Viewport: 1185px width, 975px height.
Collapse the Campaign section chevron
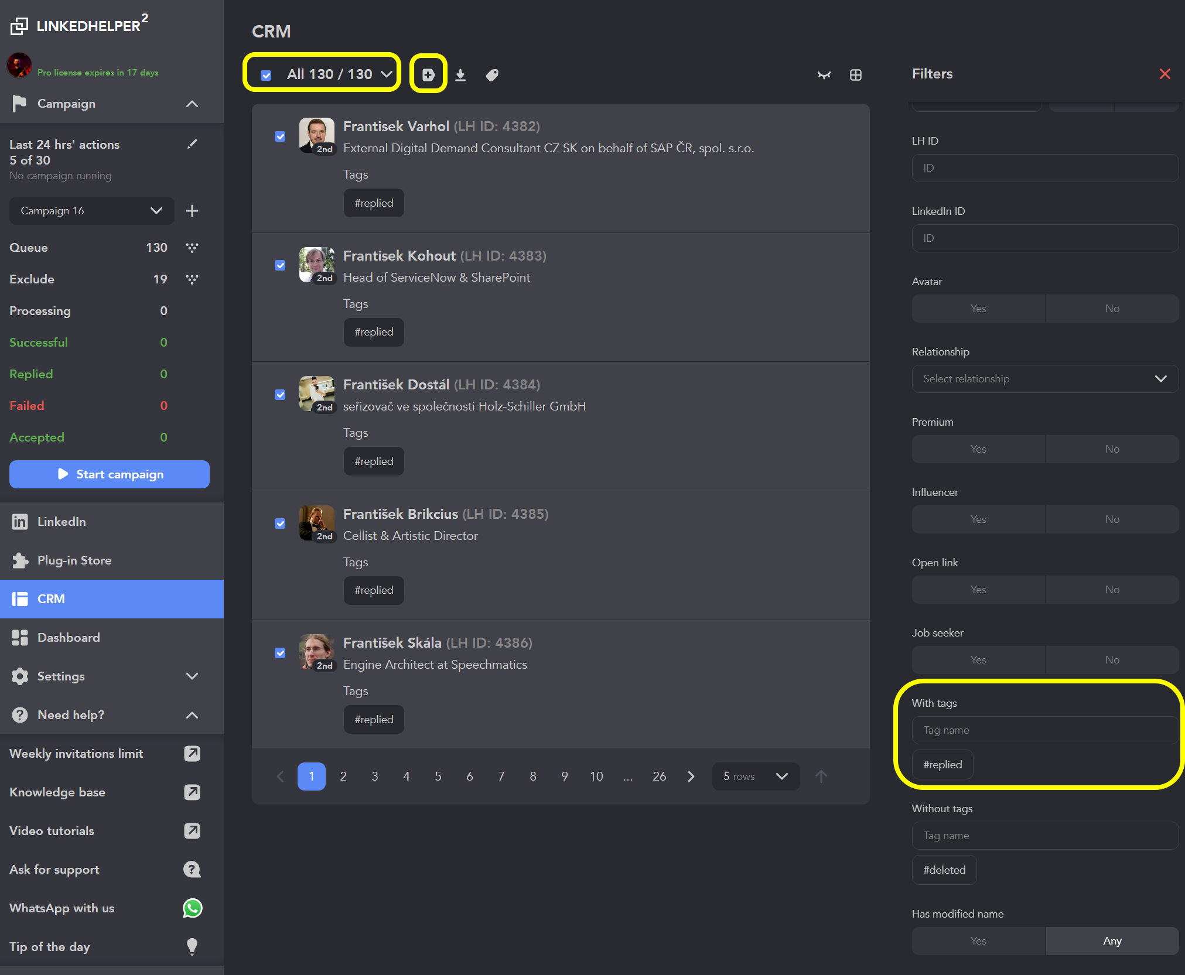pos(192,104)
